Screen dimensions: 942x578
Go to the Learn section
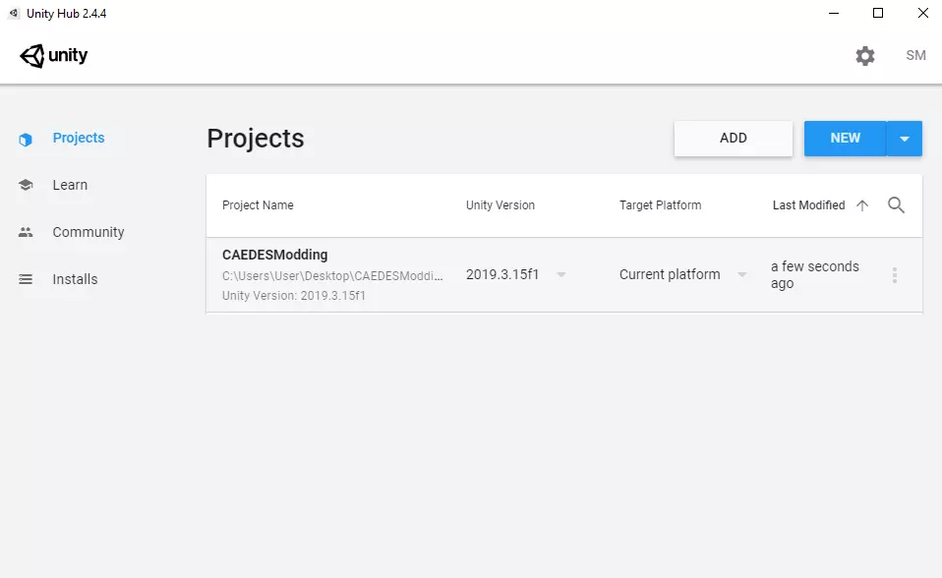[x=70, y=186]
